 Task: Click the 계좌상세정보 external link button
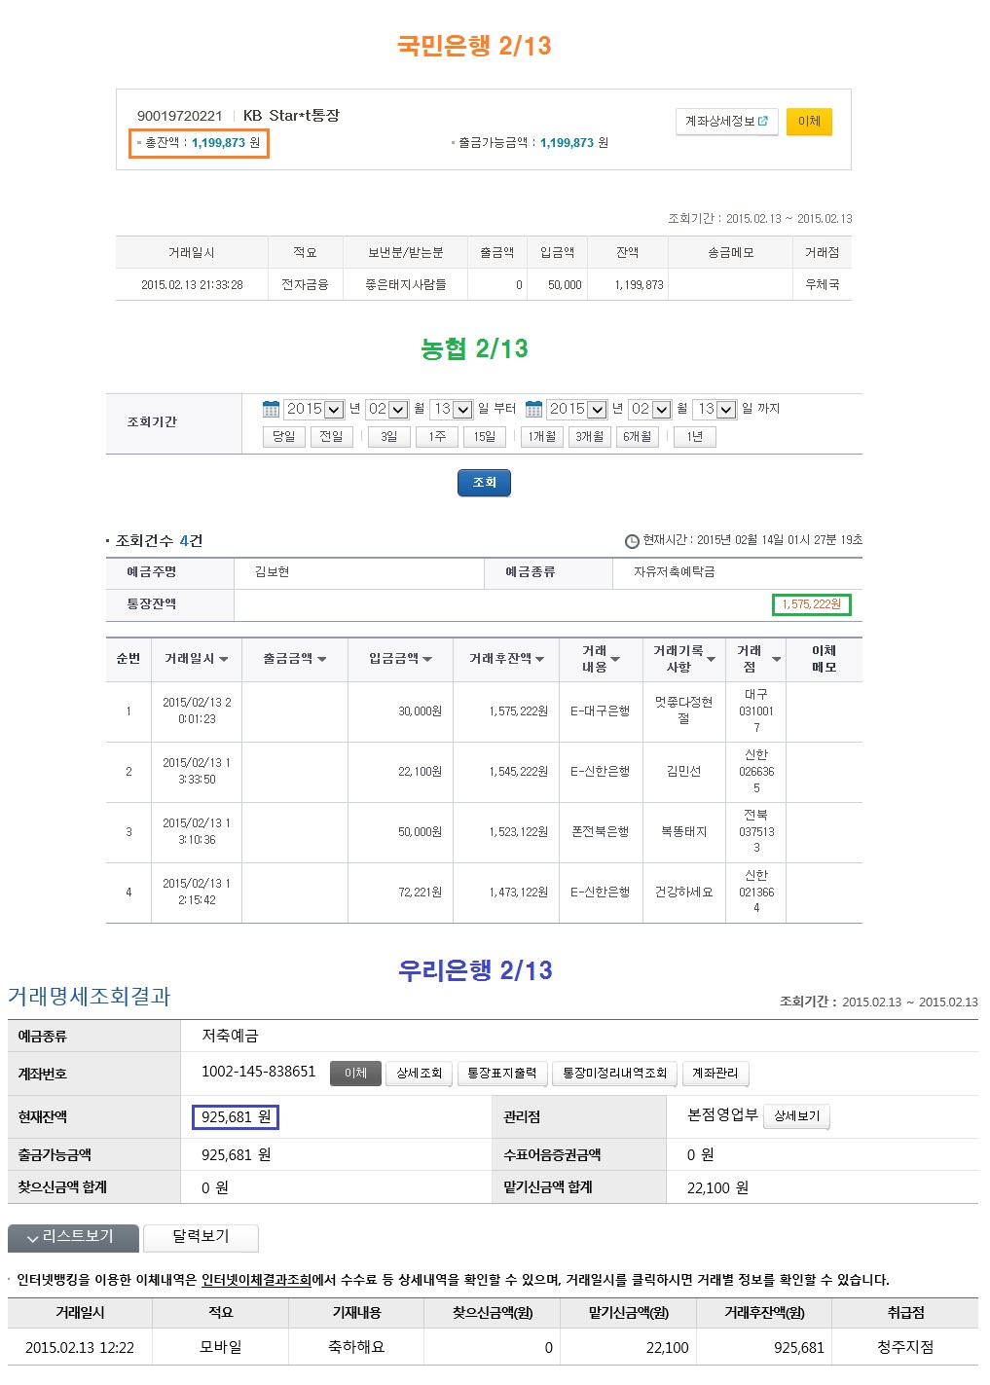pos(726,122)
